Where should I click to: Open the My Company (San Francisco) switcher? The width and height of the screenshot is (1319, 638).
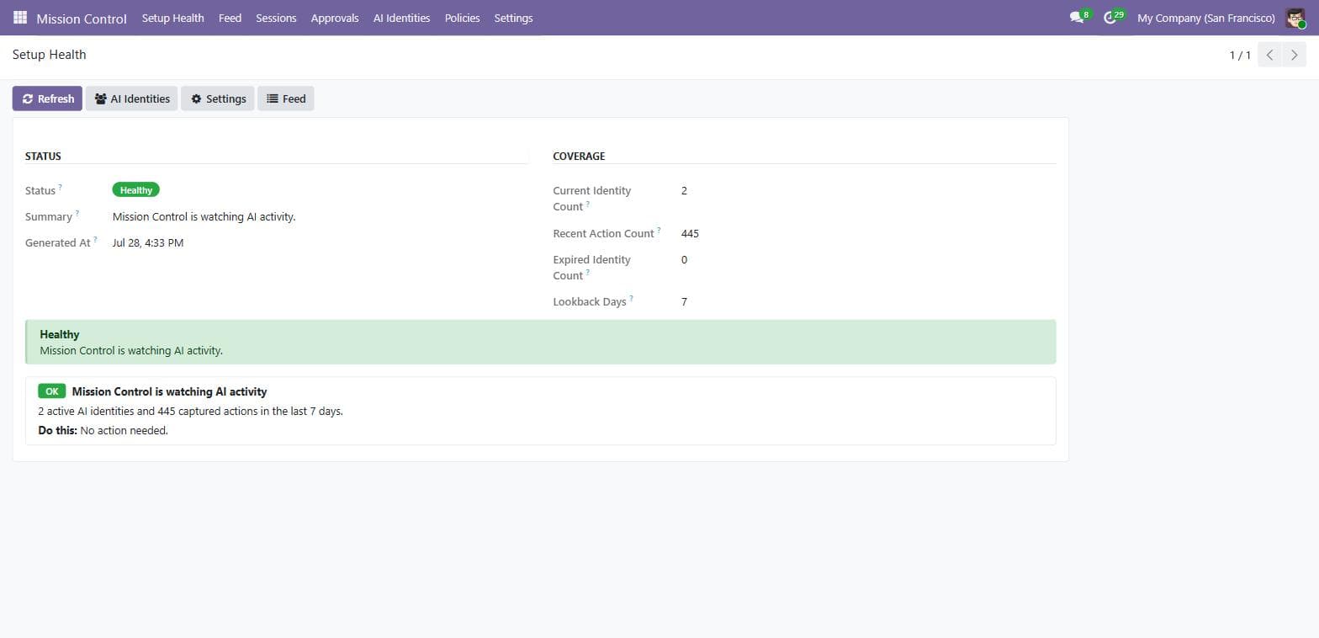point(1205,18)
